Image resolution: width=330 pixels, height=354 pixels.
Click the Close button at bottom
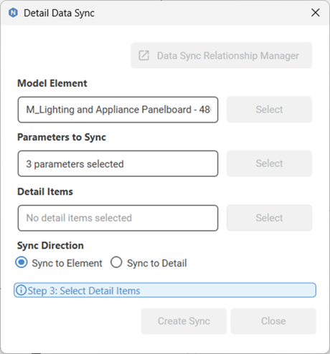coord(273,321)
